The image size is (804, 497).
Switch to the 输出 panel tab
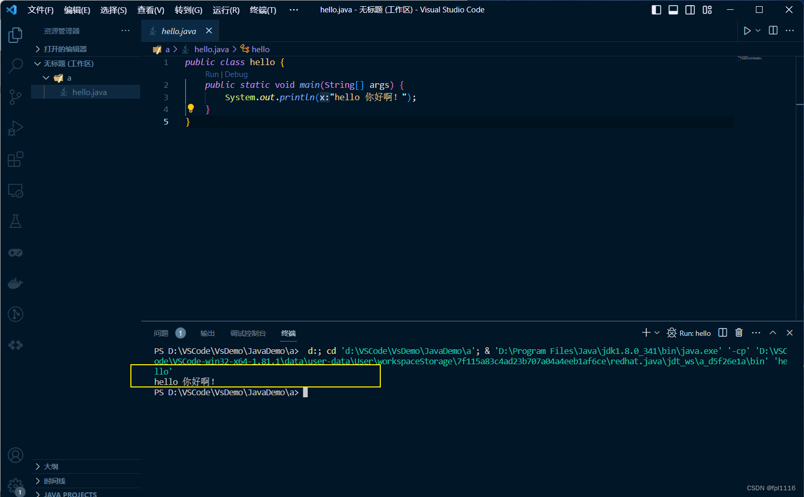tap(207, 333)
